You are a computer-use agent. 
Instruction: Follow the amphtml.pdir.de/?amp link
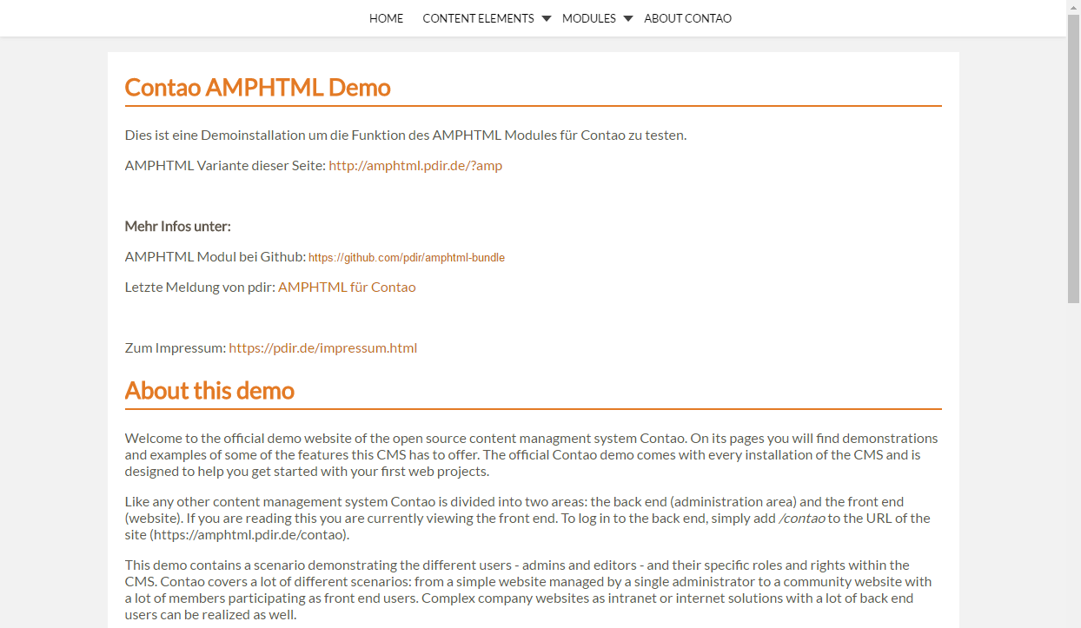click(415, 166)
